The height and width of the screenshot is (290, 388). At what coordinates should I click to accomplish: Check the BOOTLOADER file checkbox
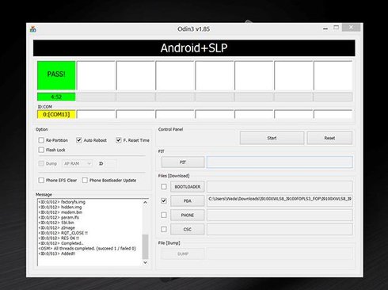pos(164,186)
